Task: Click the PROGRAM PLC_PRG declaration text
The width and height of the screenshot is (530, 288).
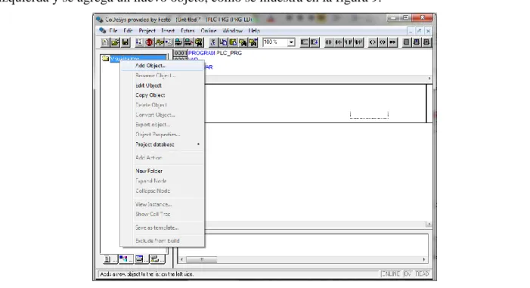Action: tap(215, 53)
